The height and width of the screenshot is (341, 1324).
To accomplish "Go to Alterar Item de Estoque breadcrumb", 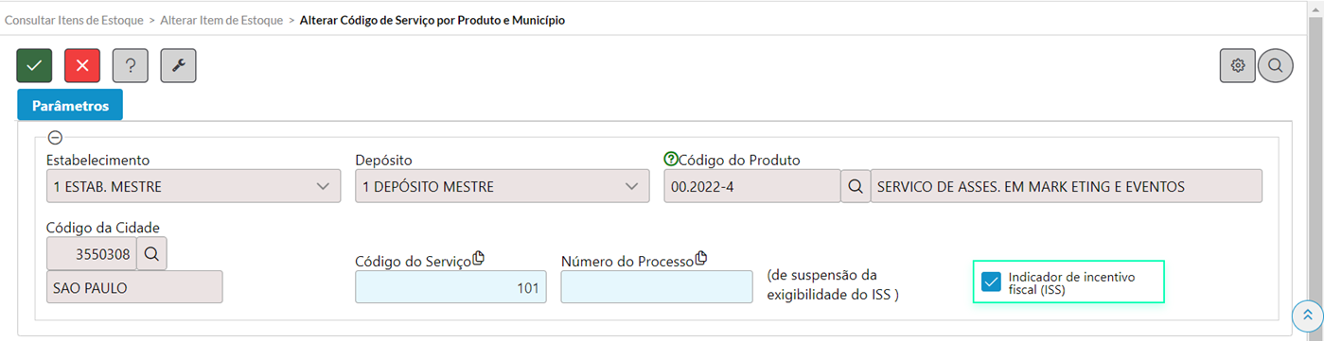I will click(x=221, y=19).
